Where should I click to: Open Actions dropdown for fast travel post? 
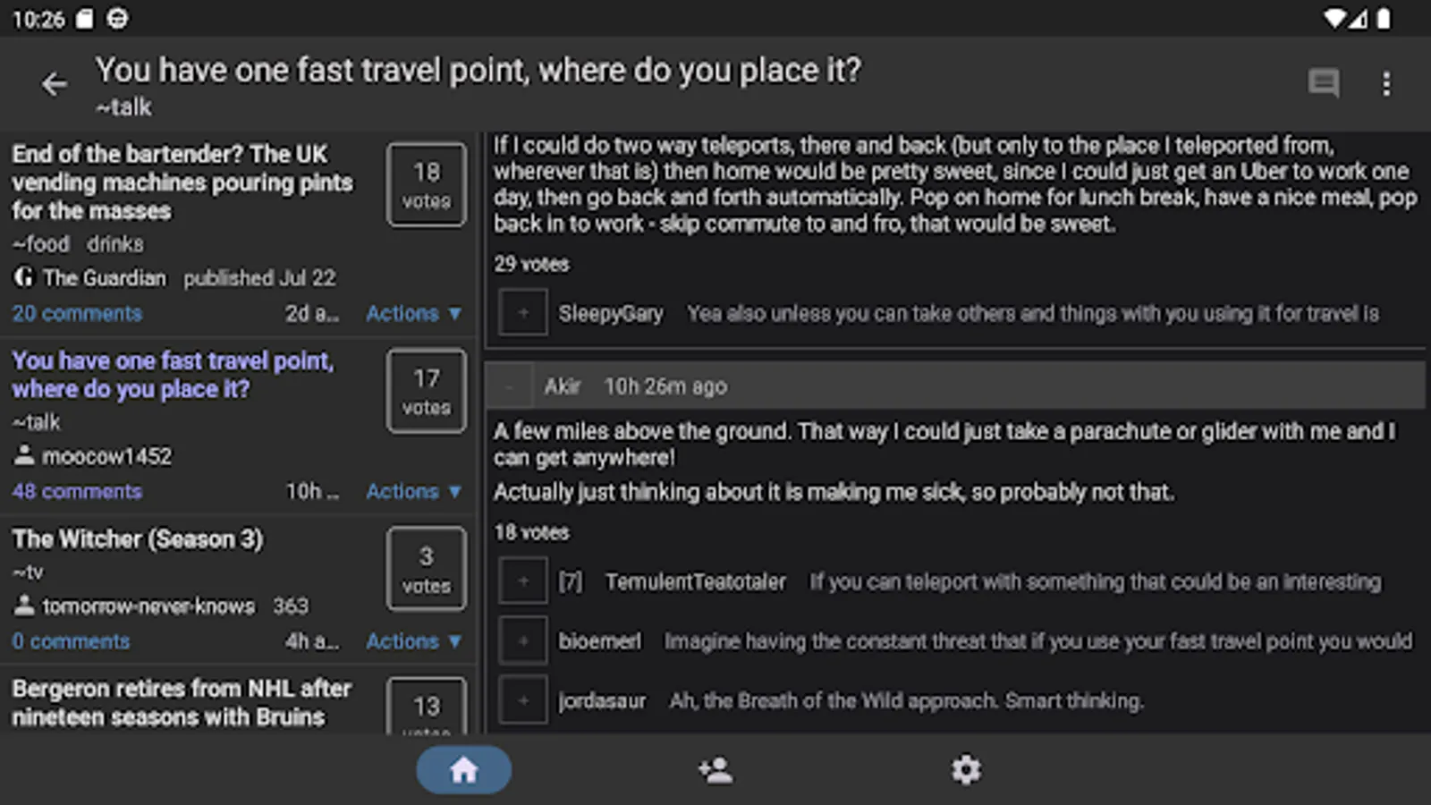point(413,491)
